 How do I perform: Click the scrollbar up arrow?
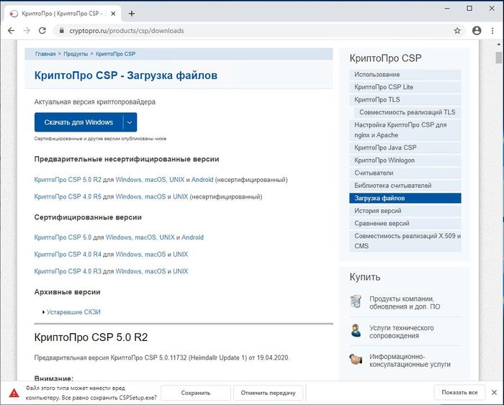(498, 45)
